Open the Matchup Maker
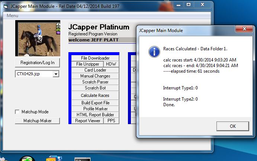 37,121
